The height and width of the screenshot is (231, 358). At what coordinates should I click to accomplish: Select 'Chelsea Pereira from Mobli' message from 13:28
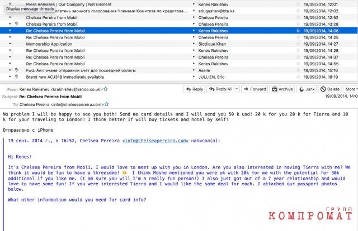click(x=51, y=24)
